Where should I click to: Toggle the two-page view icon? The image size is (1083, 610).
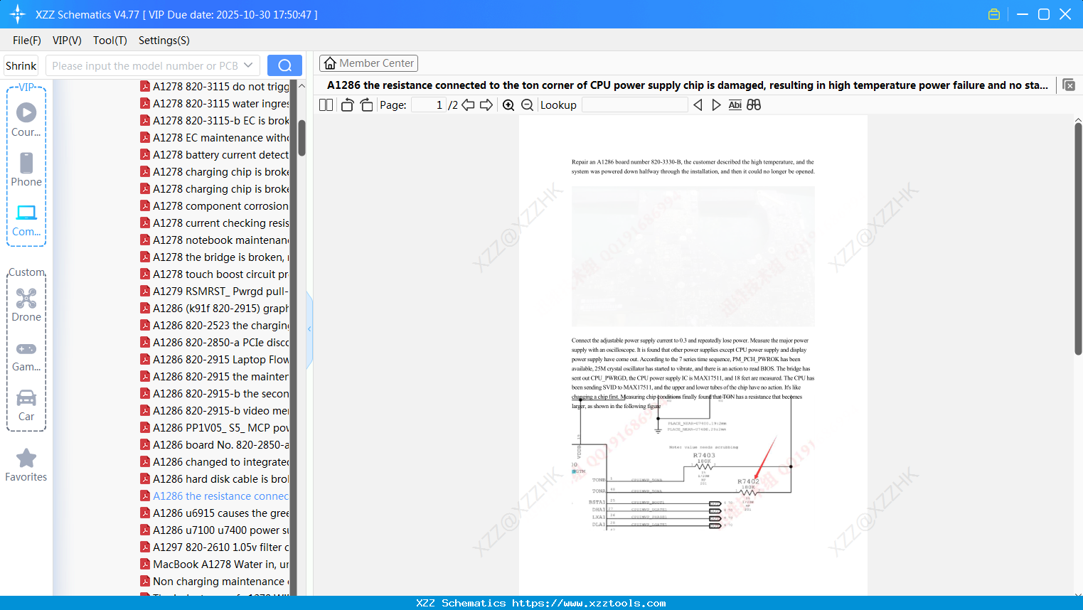tap(326, 105)
